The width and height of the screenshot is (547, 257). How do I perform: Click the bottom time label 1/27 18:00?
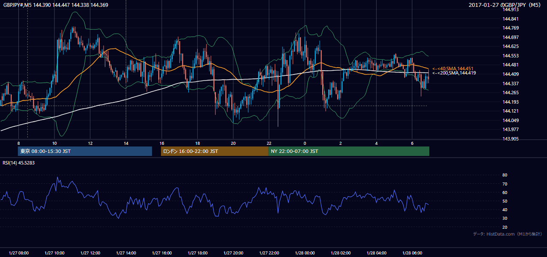click(197, 253)
